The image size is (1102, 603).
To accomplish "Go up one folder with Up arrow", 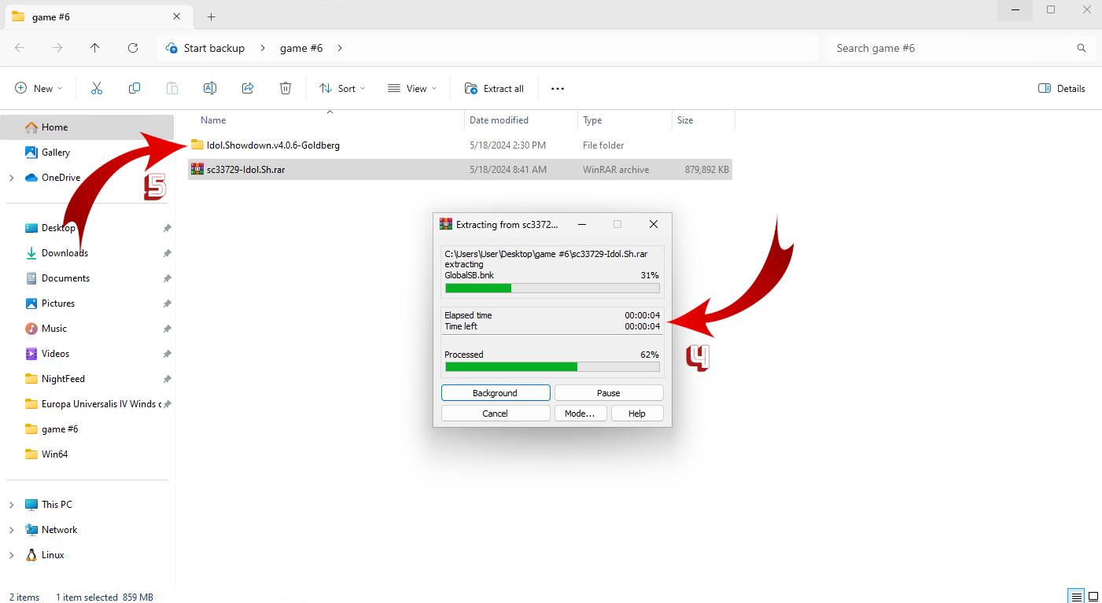I will click(x=95, y=48).
